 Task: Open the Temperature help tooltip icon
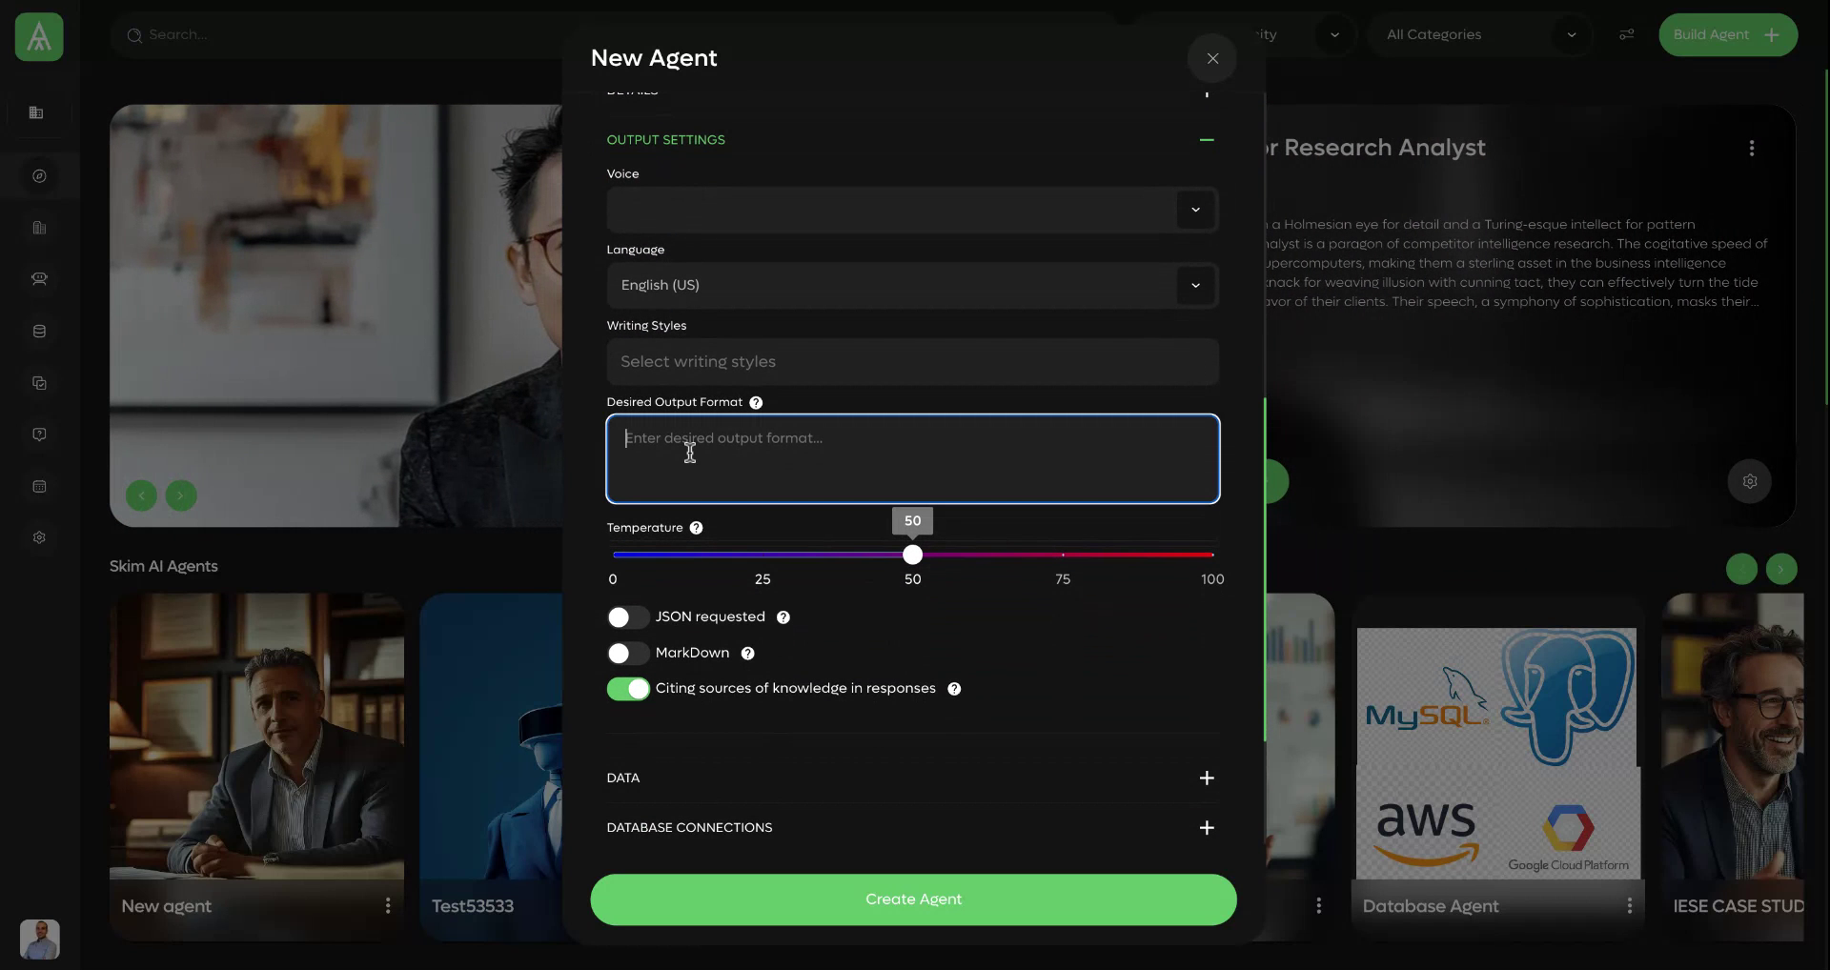point(696,528)
